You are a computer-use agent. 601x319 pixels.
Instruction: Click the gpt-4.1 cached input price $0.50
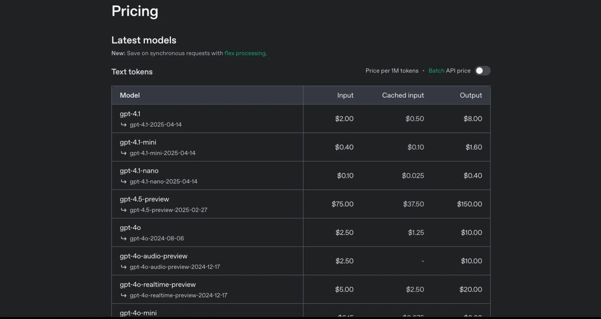pyautogui.click(x=415, y=119)
